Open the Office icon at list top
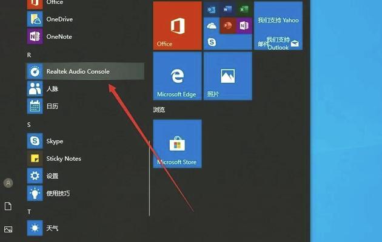382x242 pixels. [35, 4]
